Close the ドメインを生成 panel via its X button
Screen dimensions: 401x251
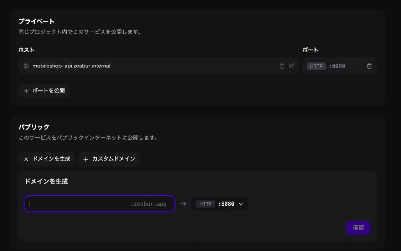pyautogui.click(x=46, y=159)
